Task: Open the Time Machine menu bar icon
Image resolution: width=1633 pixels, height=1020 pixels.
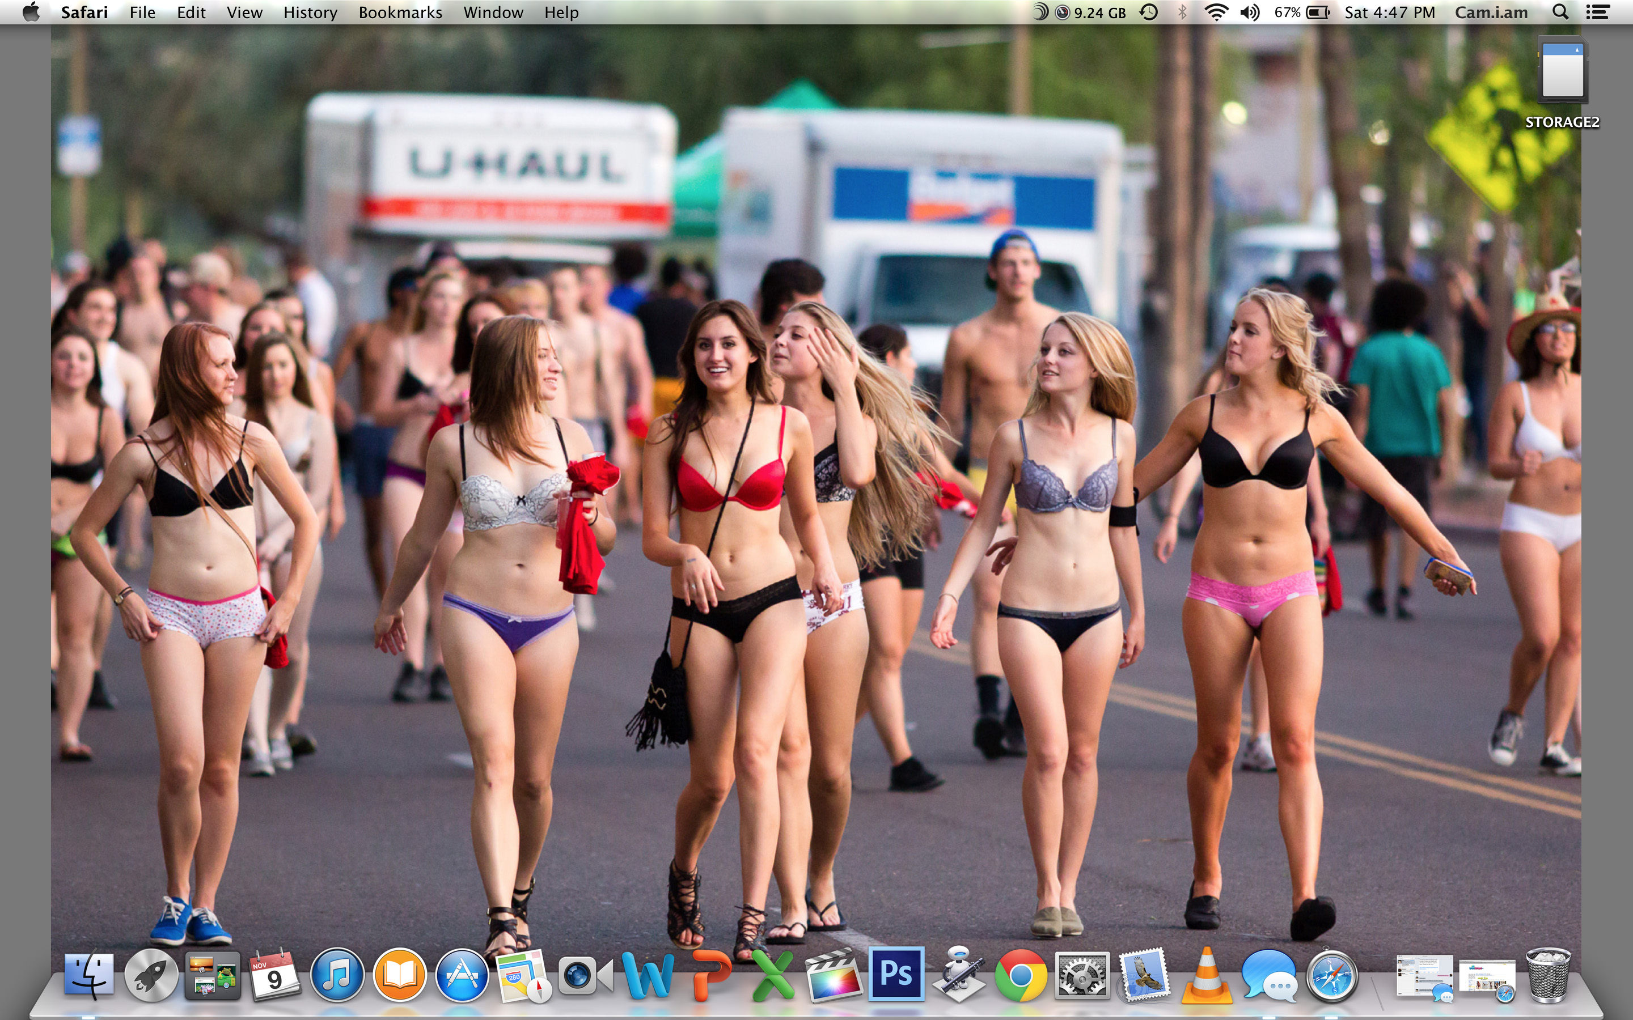Action: 1149,12
